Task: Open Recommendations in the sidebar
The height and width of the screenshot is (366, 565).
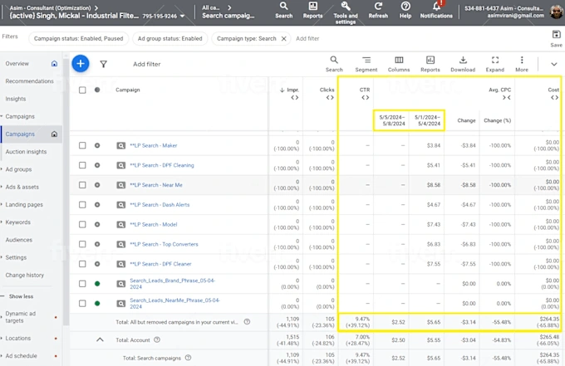Action: click(x=30, y=81)
